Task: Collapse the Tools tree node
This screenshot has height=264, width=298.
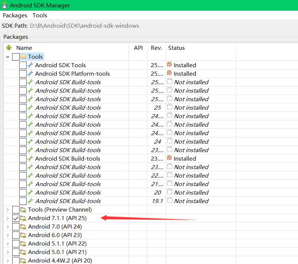Action: [x=8, y=57]
